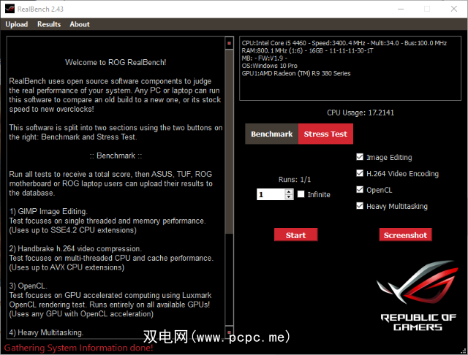Click the RealBench app icon in title bar
Screen dimensions: 468x355
[x=10, y=9]
